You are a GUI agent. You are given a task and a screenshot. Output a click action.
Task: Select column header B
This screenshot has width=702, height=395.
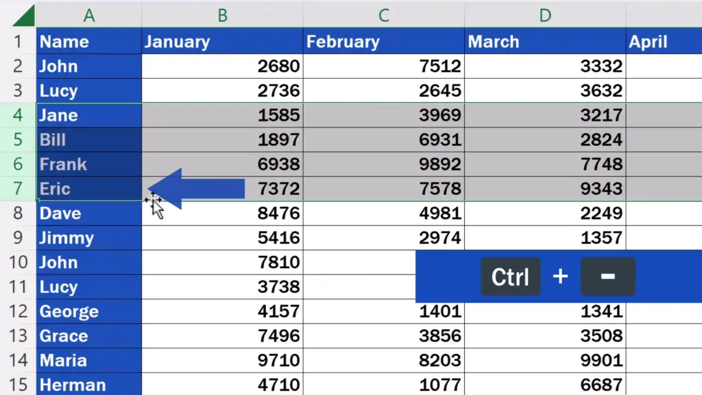(x=221, y=14)
